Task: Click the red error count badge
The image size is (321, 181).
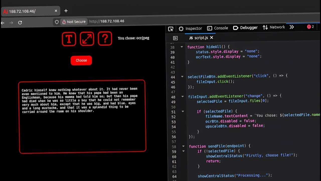Action: (310, 27)
